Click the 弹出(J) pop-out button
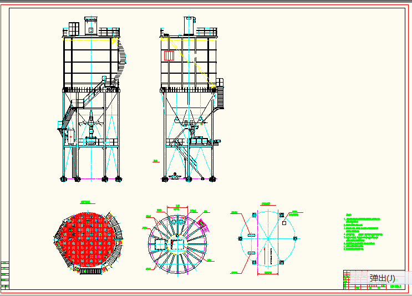The image size is (412, 296). [x=382, y=278]
